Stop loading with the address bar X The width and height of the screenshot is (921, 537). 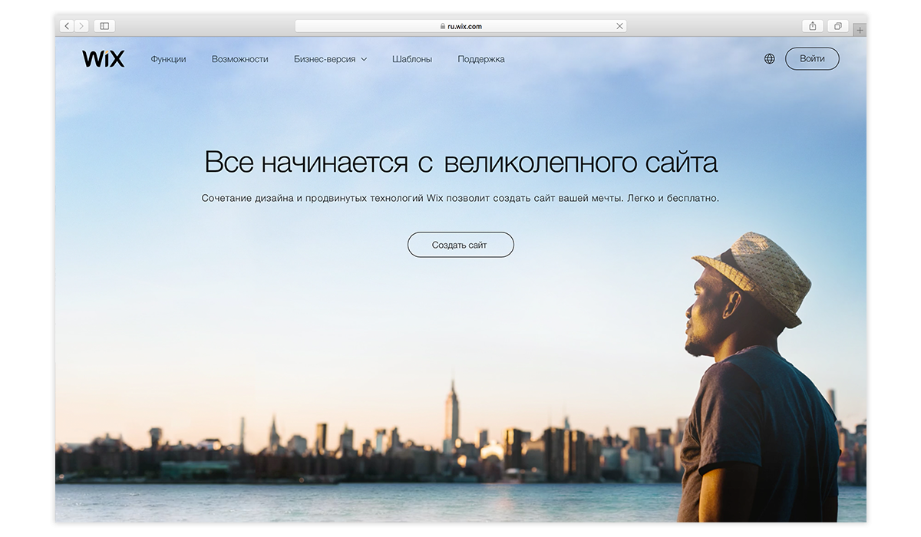619,26
